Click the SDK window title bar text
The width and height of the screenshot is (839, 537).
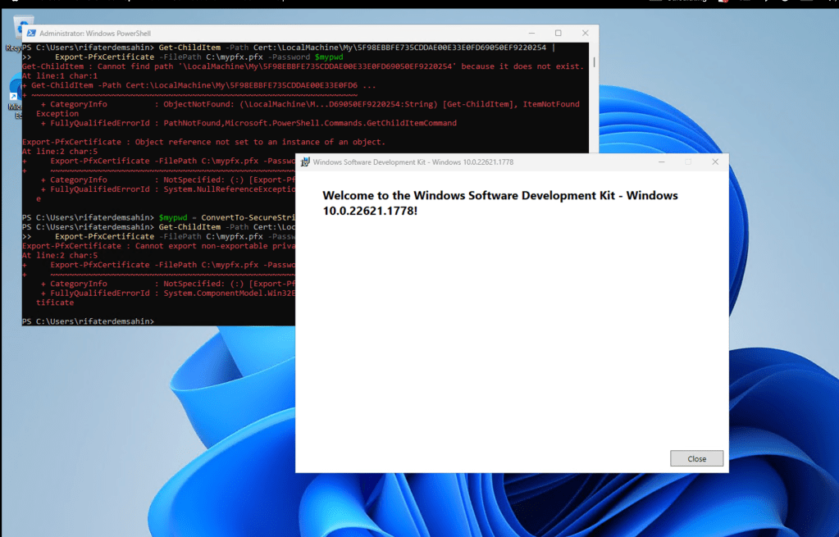coord(413,162)
